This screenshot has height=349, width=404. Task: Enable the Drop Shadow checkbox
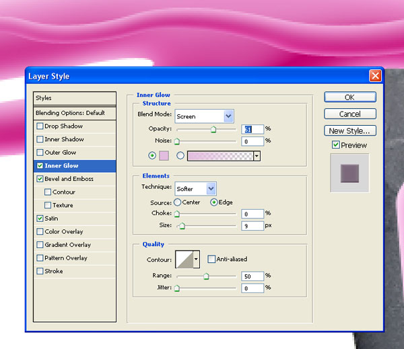coord(40,126)
